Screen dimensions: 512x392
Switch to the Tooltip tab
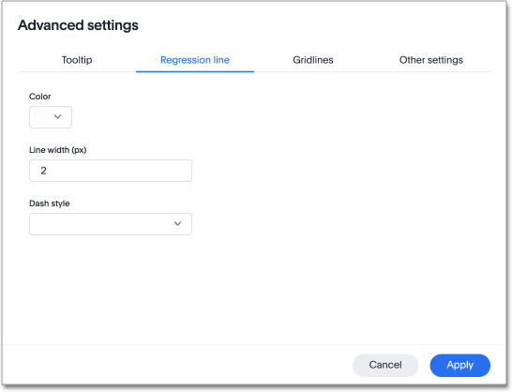77,60
